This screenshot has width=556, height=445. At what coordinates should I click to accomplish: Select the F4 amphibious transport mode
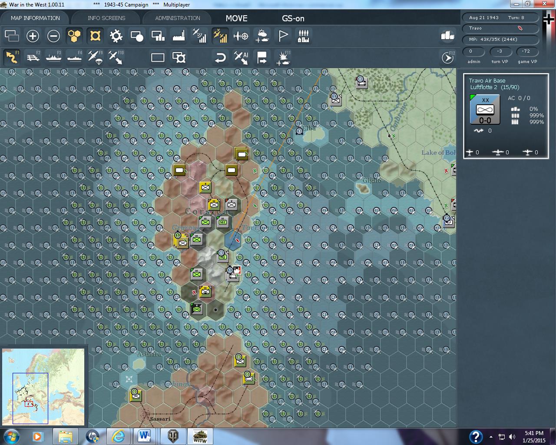74,57
